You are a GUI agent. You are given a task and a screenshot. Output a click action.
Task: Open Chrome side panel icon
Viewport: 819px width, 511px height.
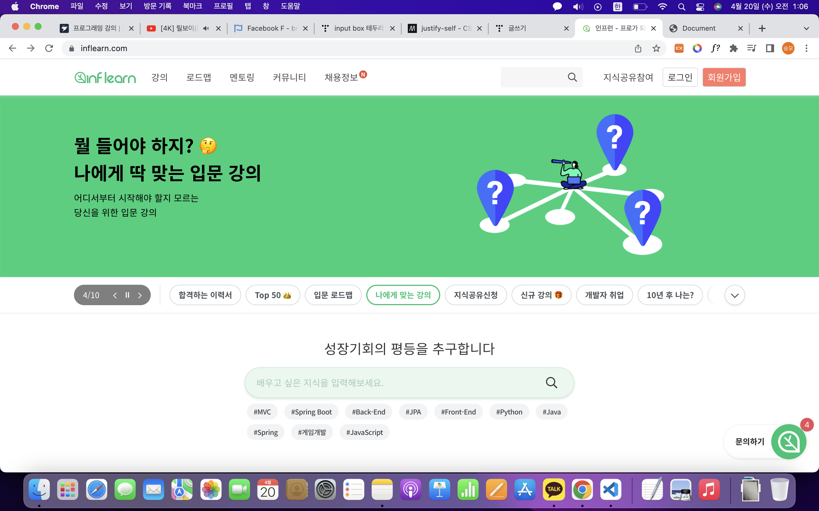click(770, 48)
